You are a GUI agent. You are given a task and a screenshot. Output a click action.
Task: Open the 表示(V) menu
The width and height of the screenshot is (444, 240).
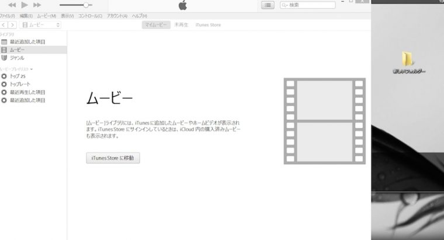(x=67, y=16)
